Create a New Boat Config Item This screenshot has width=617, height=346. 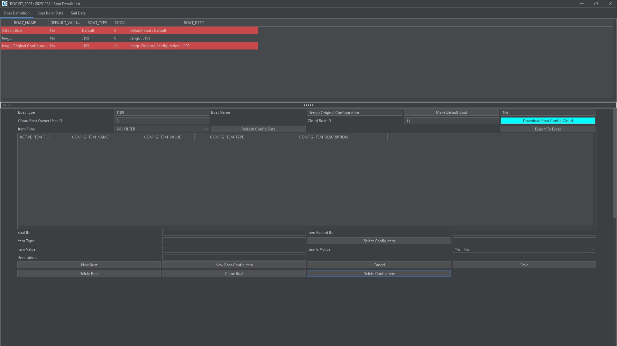[x=234, y=265]
